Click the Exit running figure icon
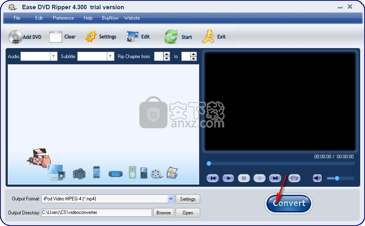Viewport: 365px width, 226px height. coord(208,36)
